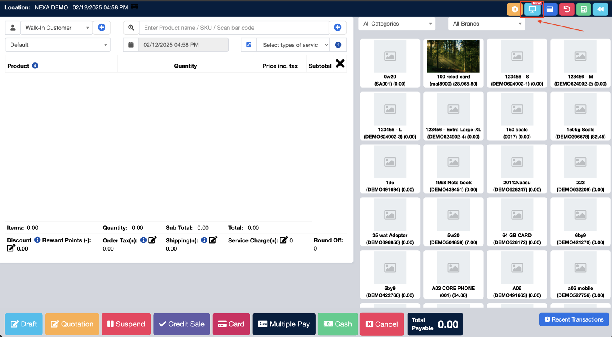Viewport: 612px width, 337px height.
Task: Edit the Discount amount pencil icon
Action: tap(11, 248)
